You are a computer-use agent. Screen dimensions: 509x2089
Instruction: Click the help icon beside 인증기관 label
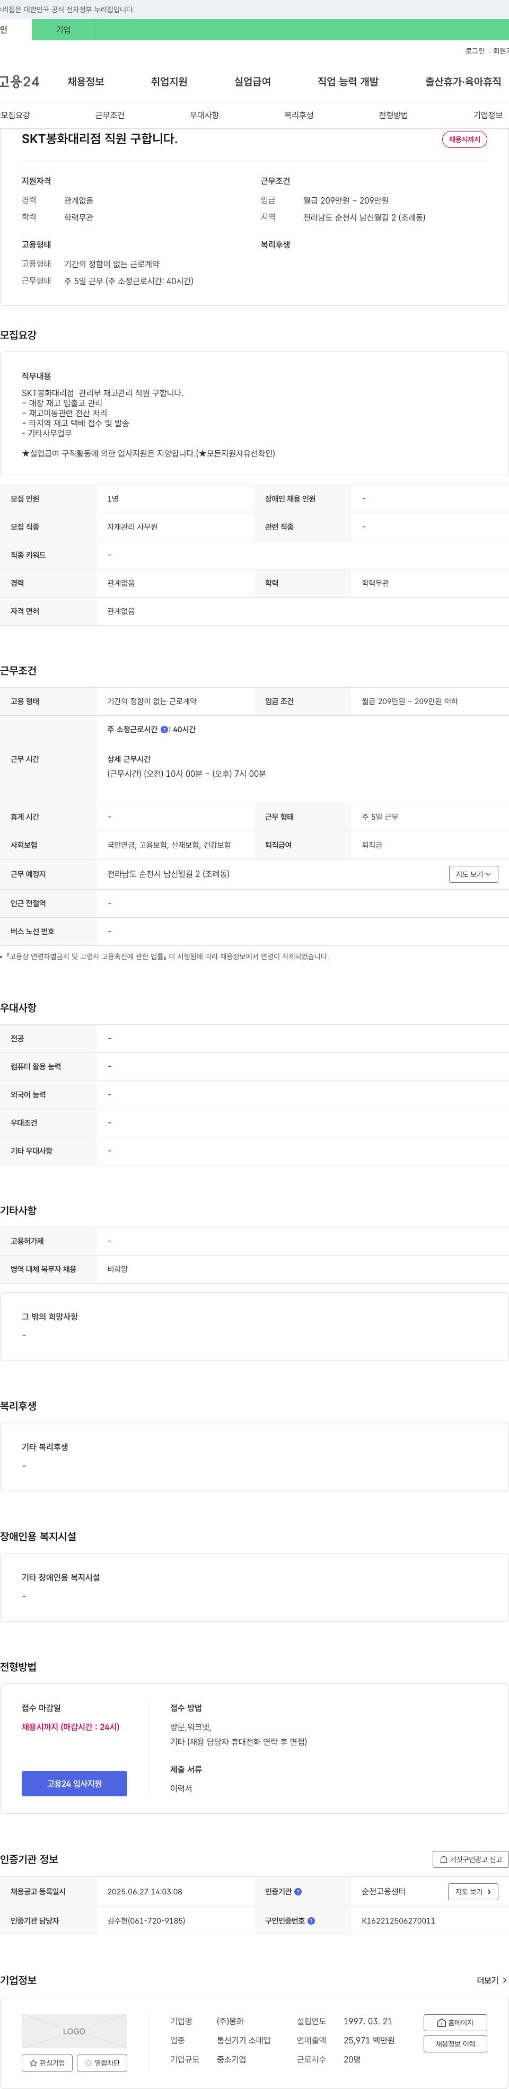(299, 1891)
